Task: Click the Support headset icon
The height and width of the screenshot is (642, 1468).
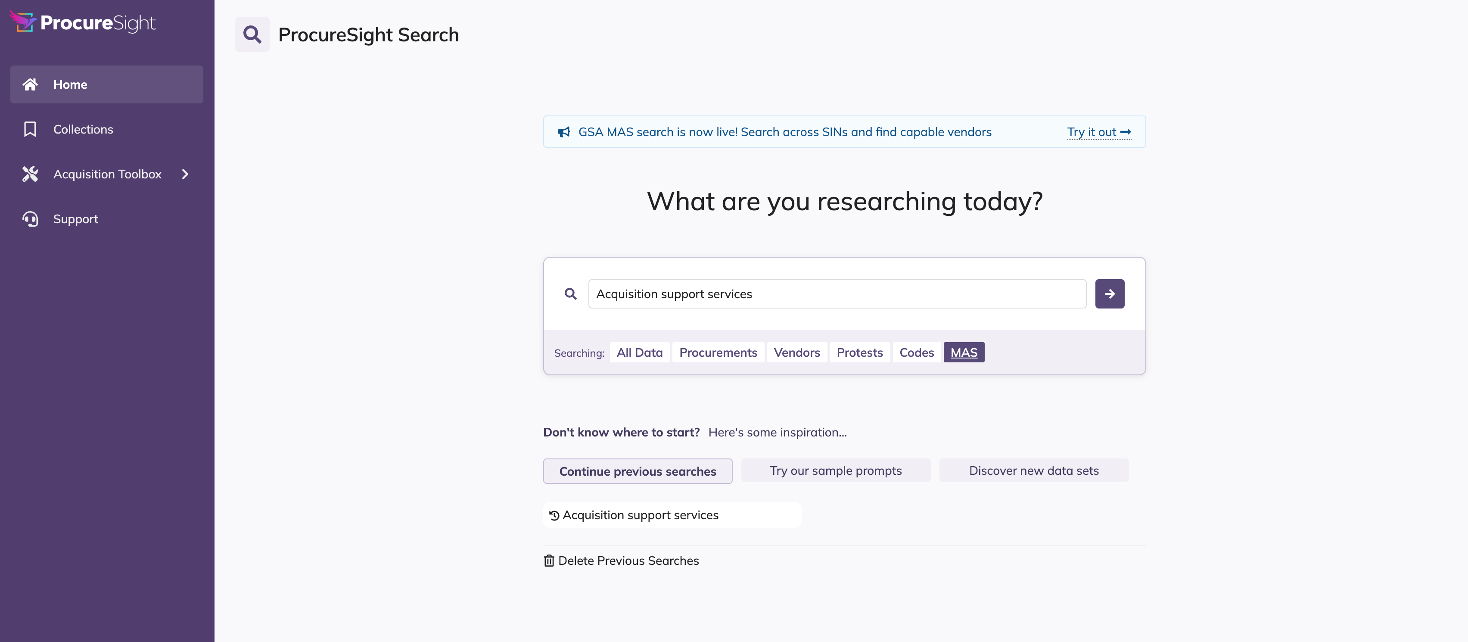Action: [x=30, y=219]
